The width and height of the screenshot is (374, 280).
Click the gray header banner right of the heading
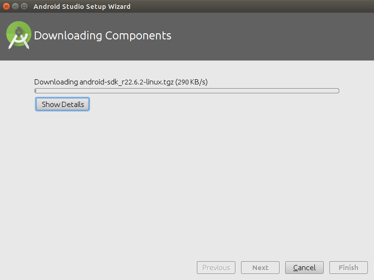coord(273,37)
